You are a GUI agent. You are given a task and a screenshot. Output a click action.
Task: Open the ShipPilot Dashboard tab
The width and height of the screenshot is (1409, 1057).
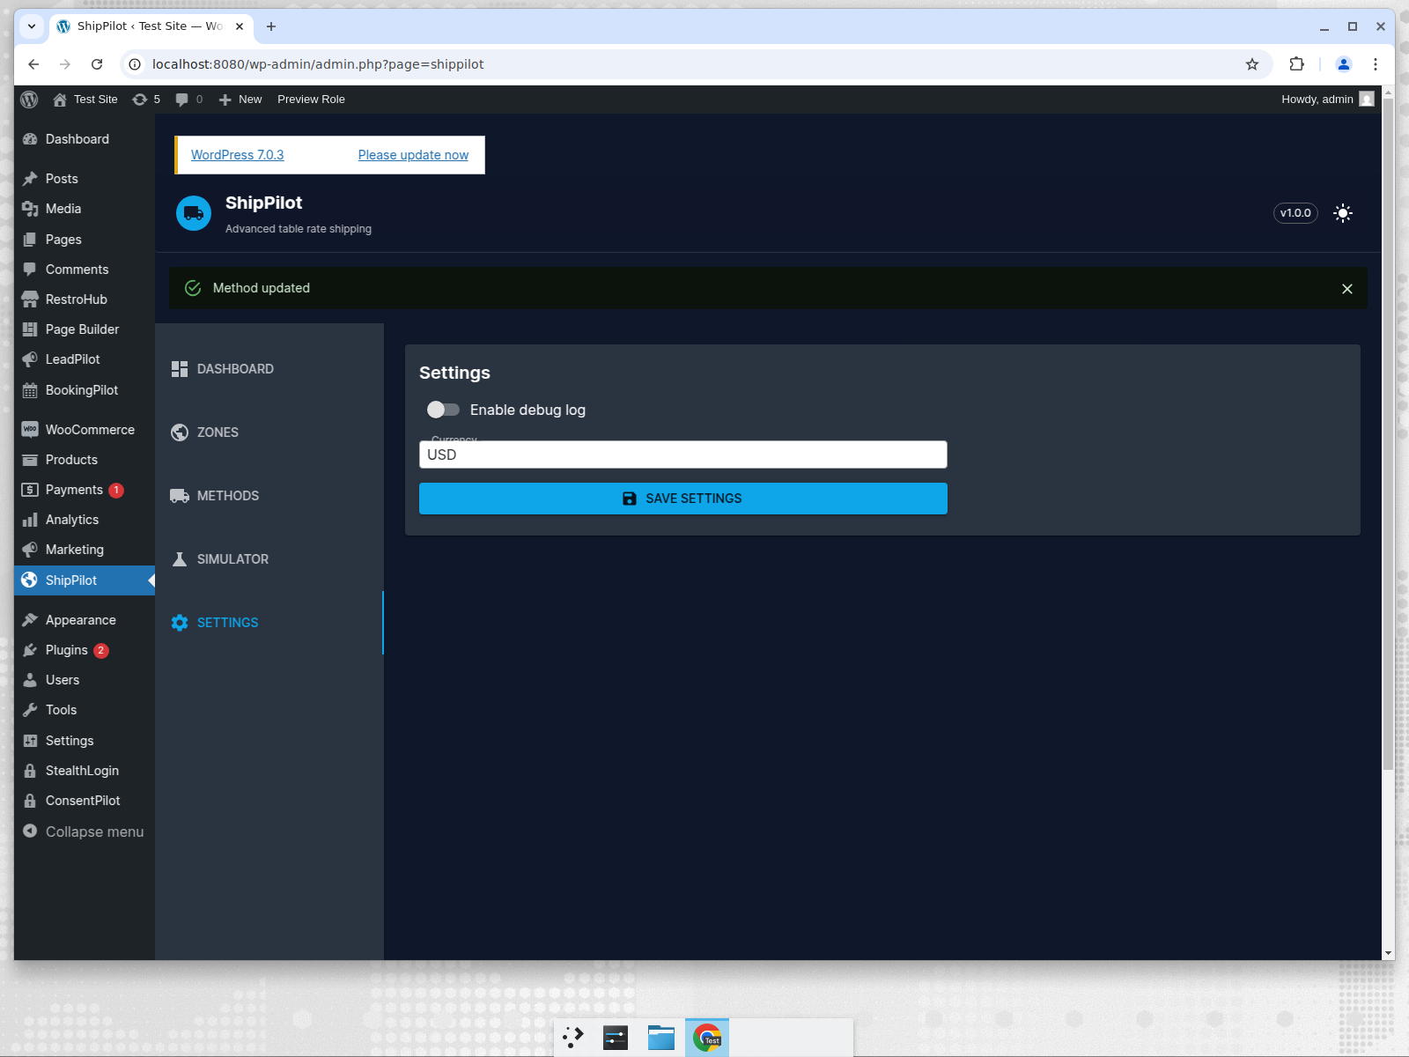click(x=269, y=369)
